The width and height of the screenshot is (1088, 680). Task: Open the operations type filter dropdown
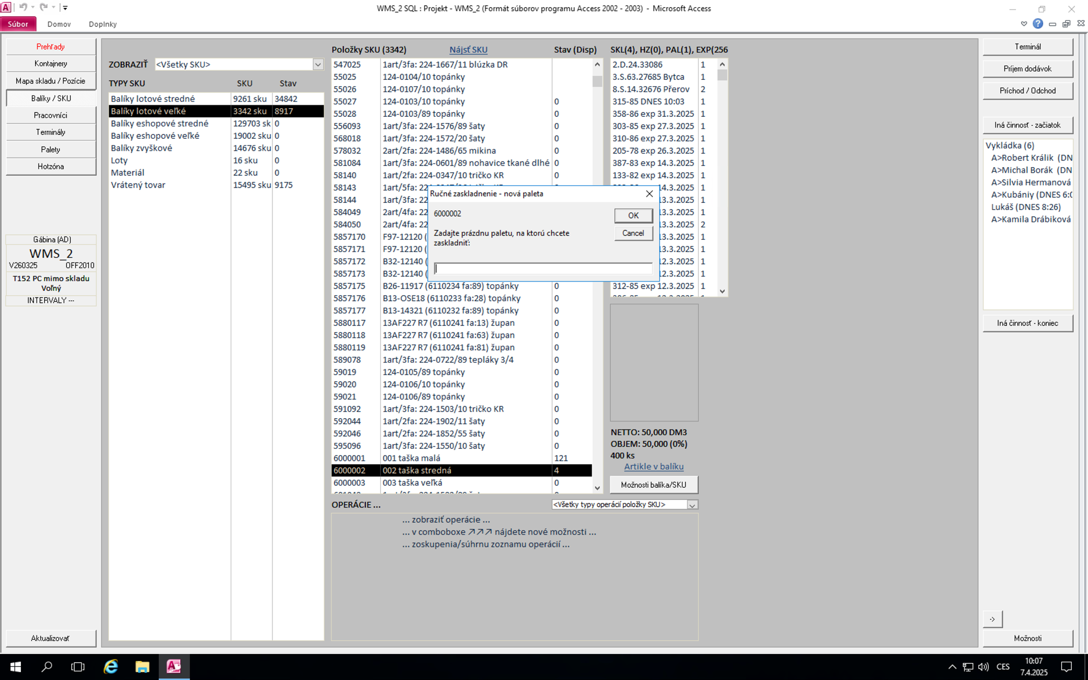coord(692,505)
